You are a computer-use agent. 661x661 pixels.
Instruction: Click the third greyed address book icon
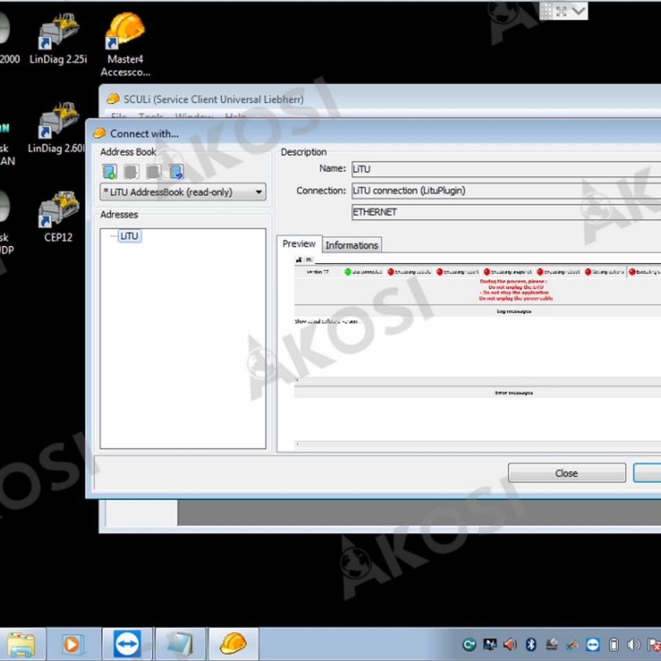(154, 171)
